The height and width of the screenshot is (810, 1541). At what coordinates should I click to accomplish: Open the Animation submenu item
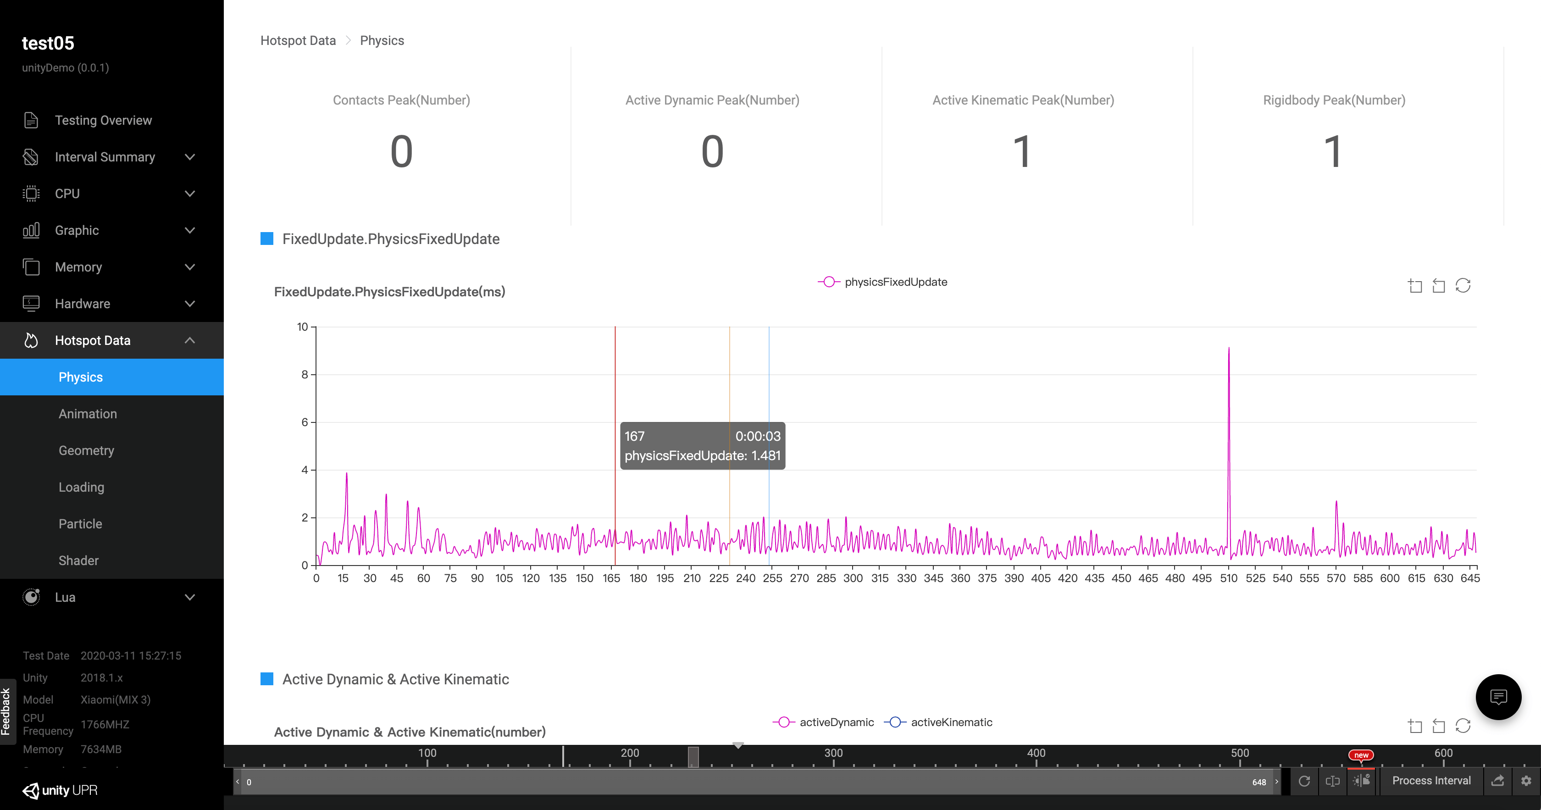click(x=87, y=414)
